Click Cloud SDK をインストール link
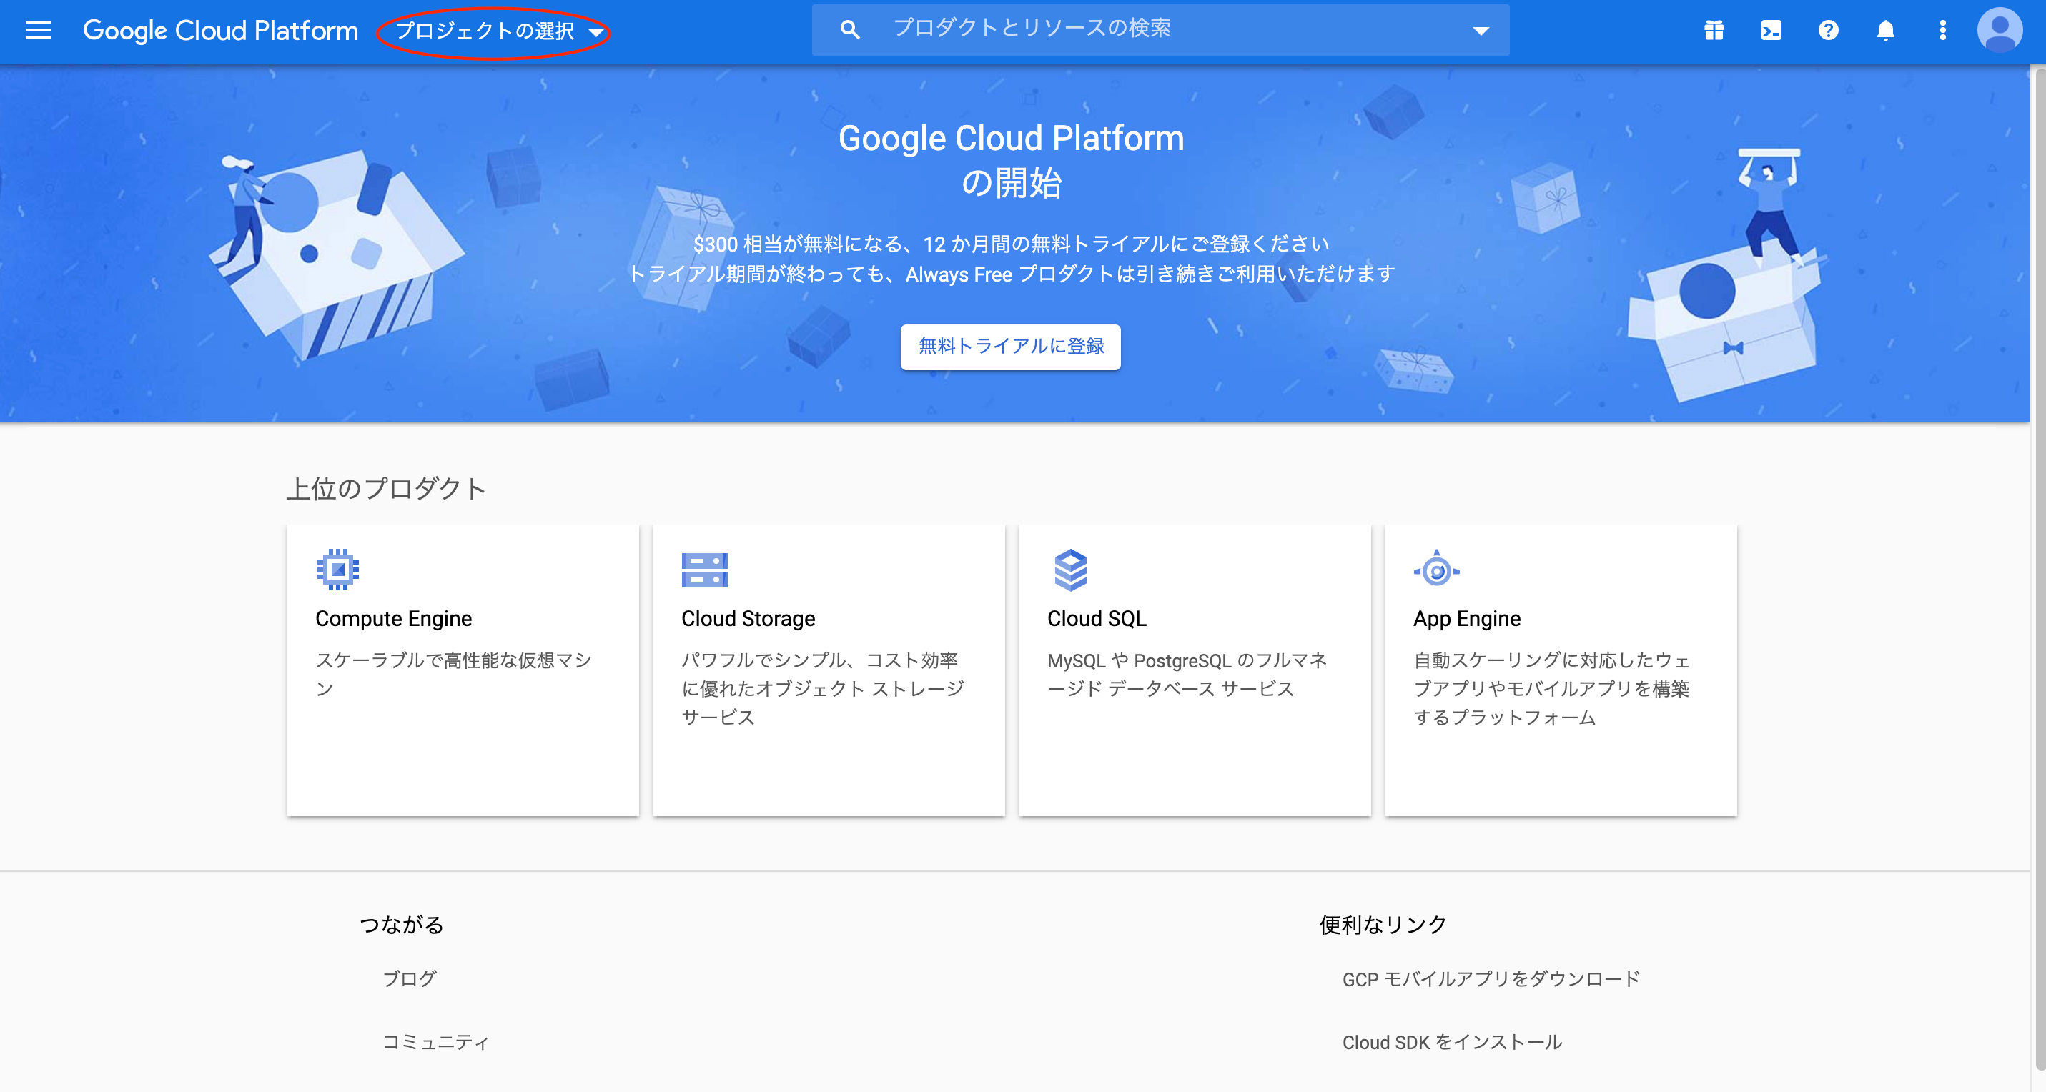Screen dimensions: 2046x1092 tap(1452, 1042)
